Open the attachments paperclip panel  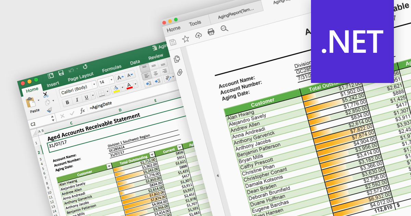click(x=179, y=72)
